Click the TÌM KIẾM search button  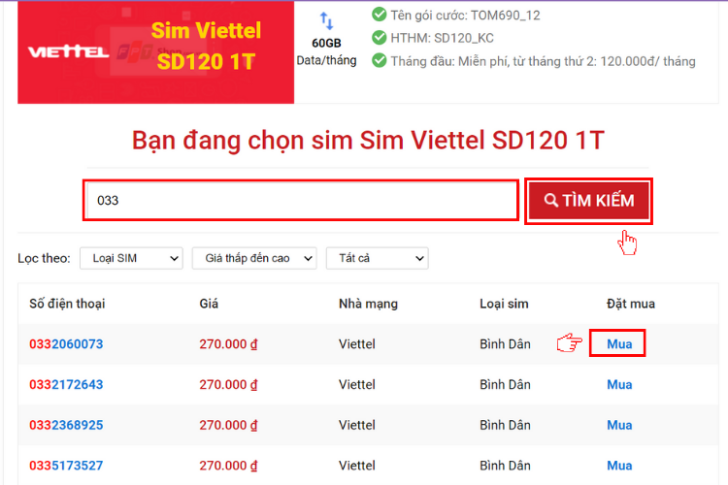coord(588,201)
